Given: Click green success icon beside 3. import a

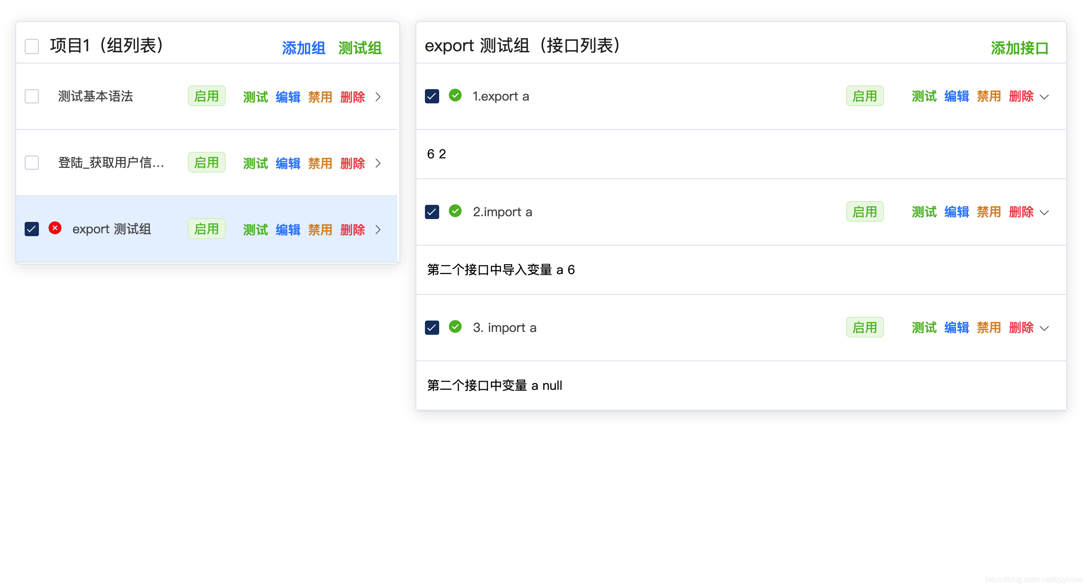Looking at the screenshot, I should 455,327.
